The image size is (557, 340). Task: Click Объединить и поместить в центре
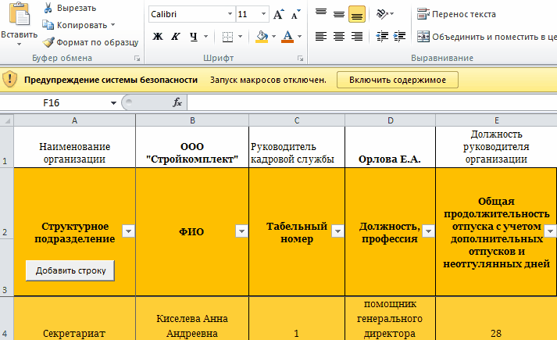click(x=486, y=37)
